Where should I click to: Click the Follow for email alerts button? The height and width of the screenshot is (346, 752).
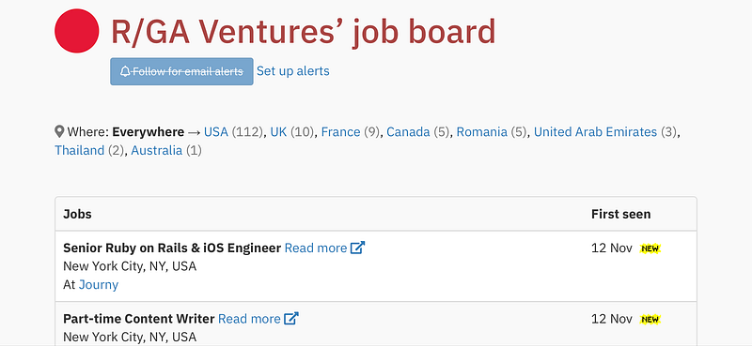[x=181, y=72]
